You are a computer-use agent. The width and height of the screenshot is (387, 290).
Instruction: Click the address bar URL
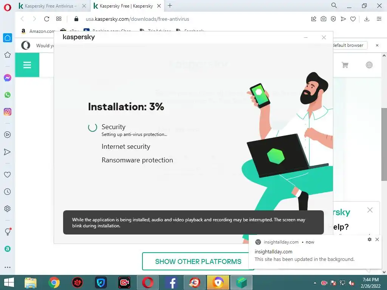pyautogui.click(x=138, y=19)
